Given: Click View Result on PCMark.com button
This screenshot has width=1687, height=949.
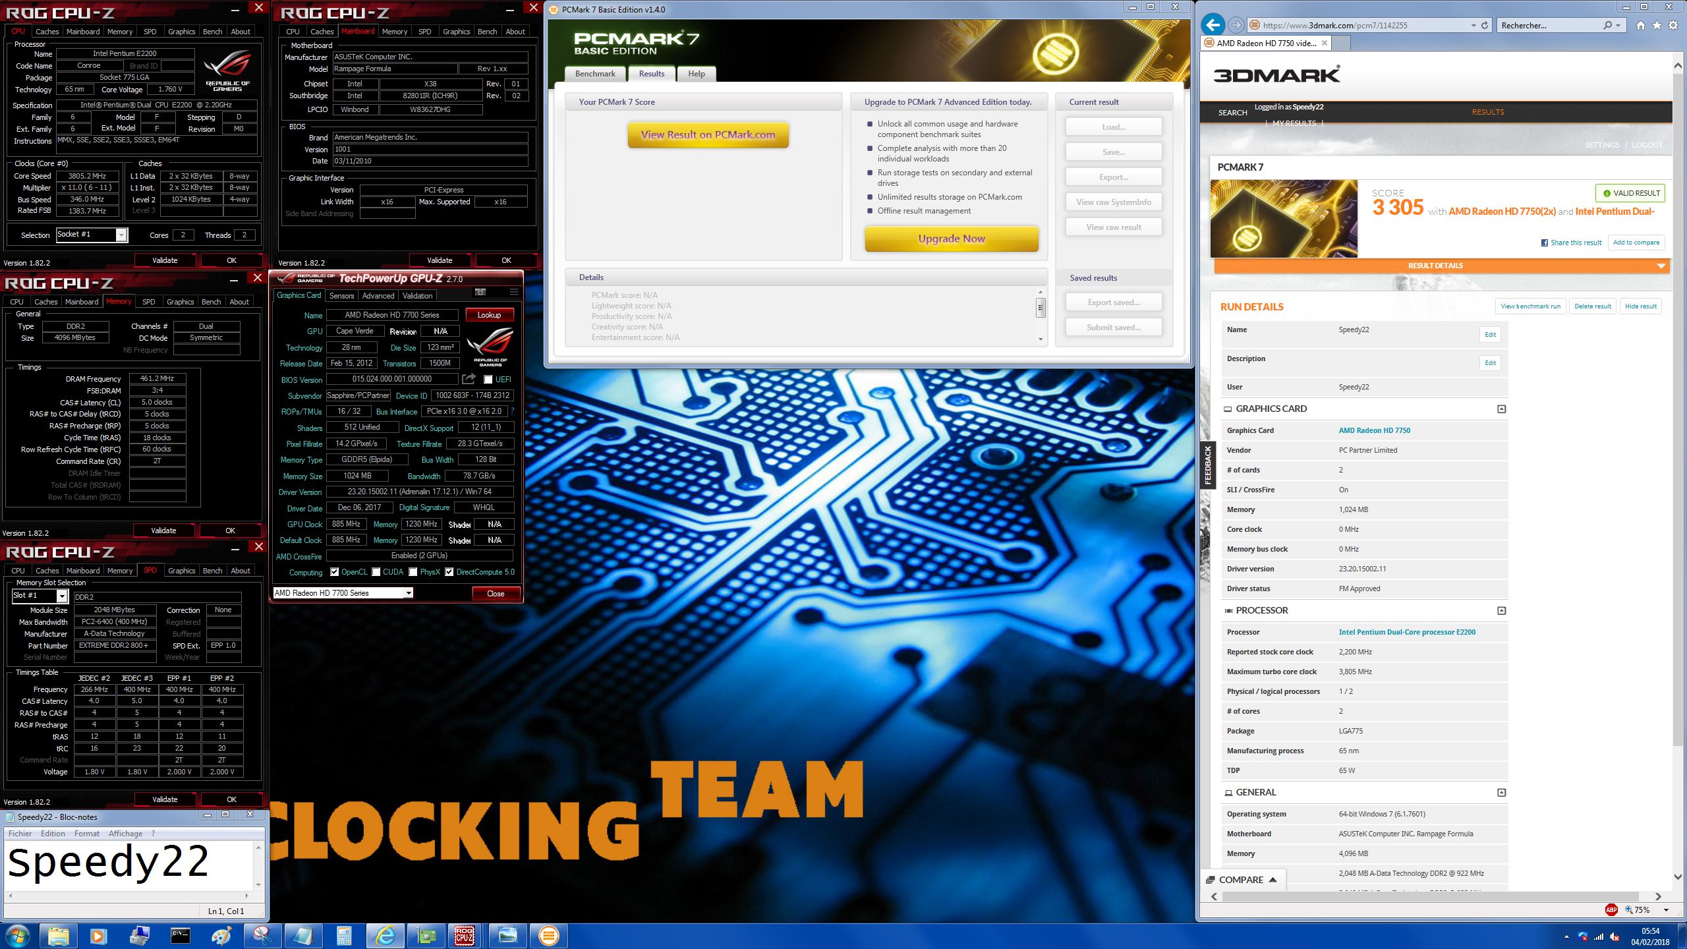Looking at the screenshot, I should click(x=708, y=134).
